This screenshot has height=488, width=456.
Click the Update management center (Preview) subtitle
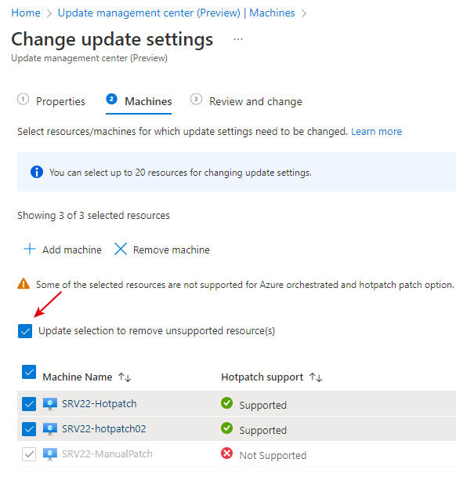click(89, 58)
